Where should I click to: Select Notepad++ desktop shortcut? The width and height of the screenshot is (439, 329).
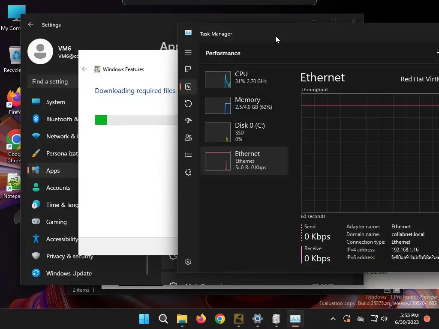coord(12,186)
